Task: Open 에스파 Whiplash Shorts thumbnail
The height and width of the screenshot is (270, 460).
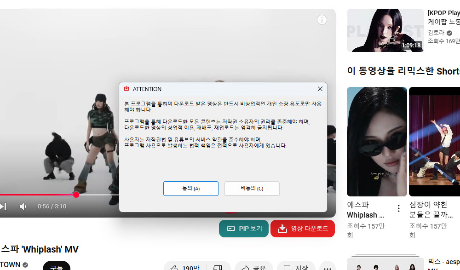Action: coord(377,142)
